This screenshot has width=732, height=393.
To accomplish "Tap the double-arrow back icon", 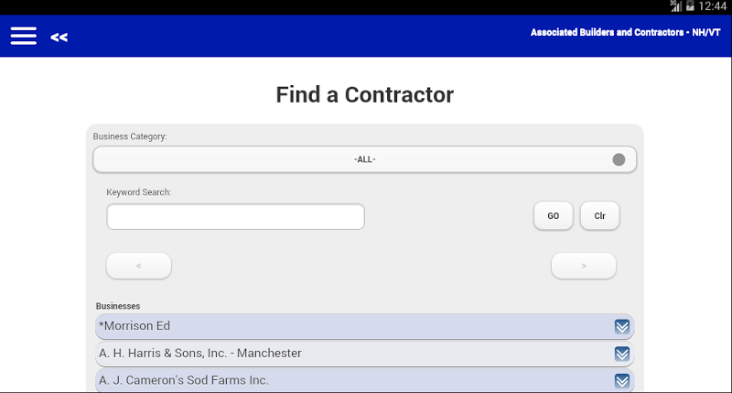I will click(59, 38).
